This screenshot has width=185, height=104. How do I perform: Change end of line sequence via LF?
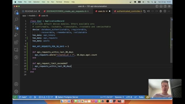136,97
